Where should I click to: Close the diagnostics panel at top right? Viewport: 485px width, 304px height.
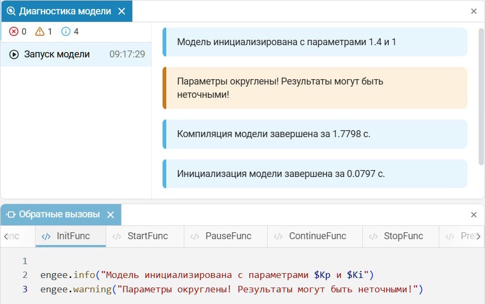pos(474,11)
